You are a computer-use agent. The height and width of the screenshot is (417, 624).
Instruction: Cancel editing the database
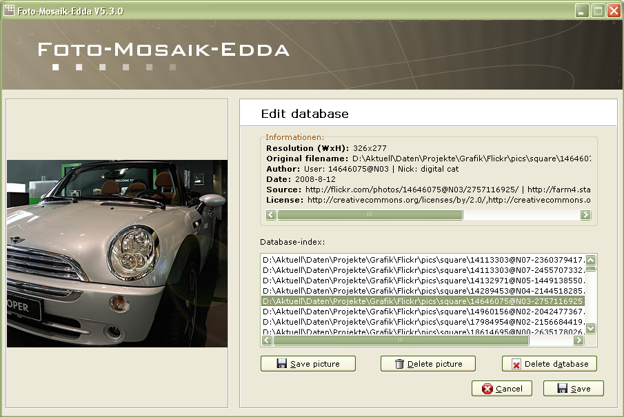[x=501, y=388]
